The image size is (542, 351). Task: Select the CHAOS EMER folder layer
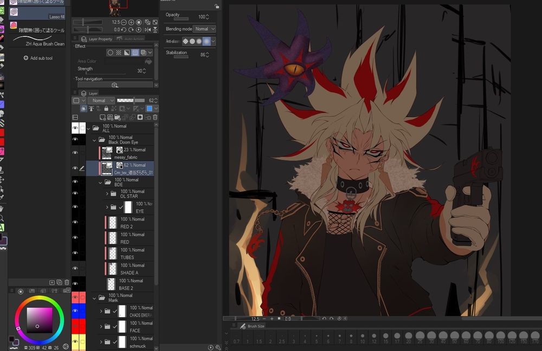coord(126,311)
